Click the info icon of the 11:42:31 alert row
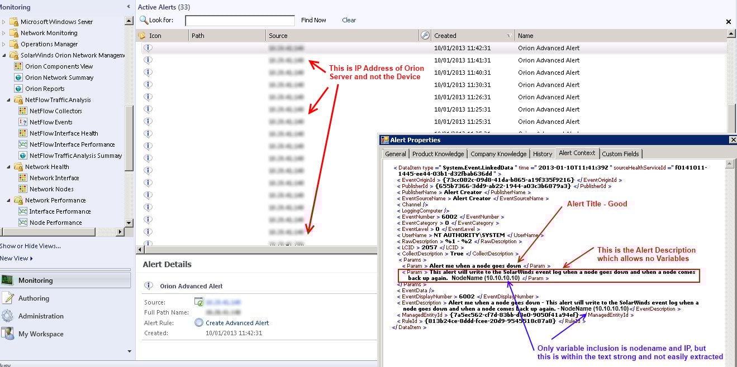 click(x=148, y=48)
